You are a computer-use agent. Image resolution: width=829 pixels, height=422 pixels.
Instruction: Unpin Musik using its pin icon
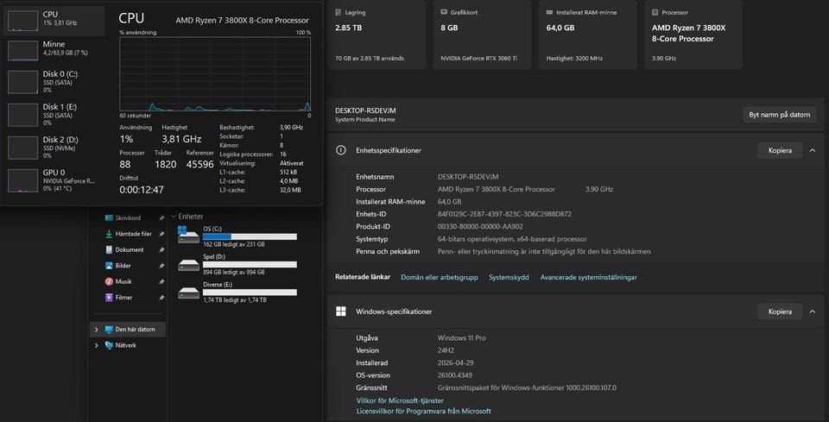(161, 281)
